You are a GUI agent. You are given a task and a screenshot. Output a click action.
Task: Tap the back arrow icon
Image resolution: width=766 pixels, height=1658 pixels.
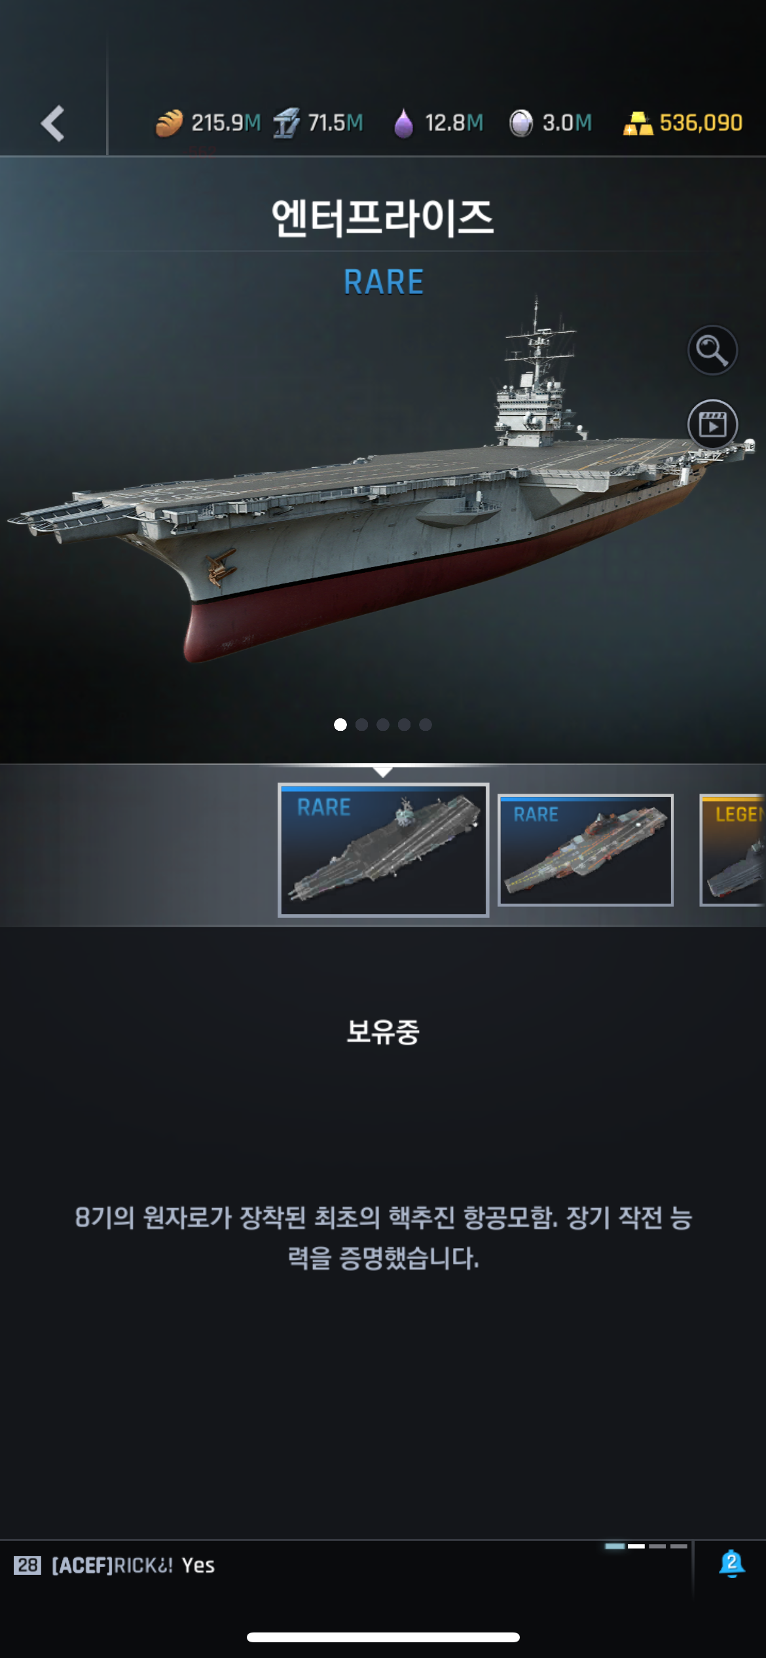[53, 123]
